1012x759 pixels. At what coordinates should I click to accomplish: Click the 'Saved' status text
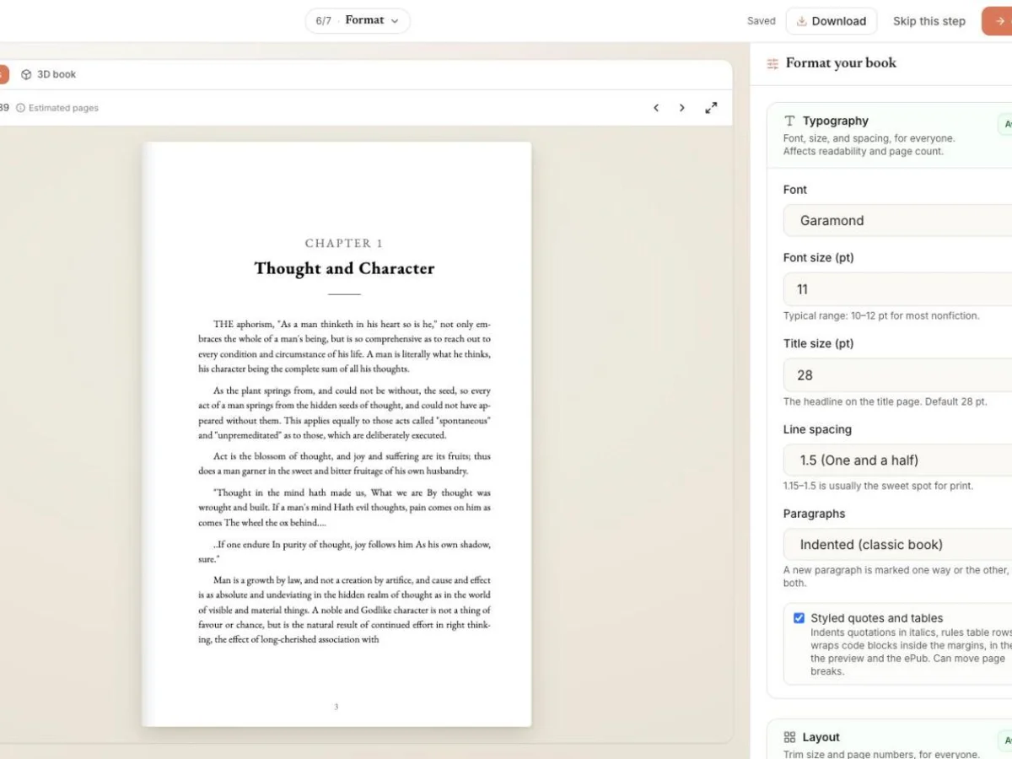pos(761,21)
